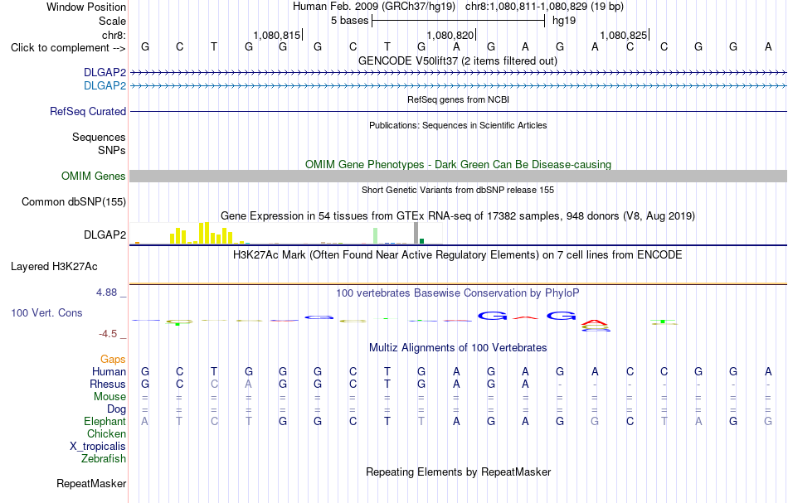Click the Human Feb. 2009 (GRCh37/hg19) position header
The height and width of the screenshot is (503, 788).
tap(374, 7)
